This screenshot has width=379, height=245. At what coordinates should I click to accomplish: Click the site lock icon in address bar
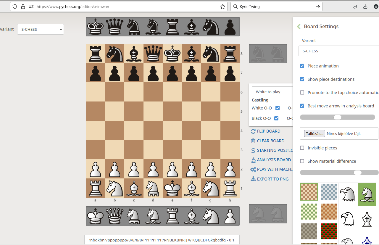pos(23,7)
